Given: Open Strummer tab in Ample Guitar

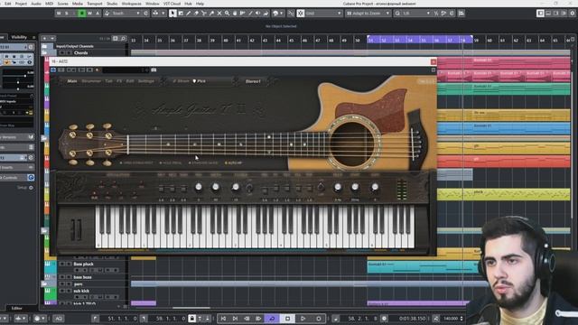Looking at the screenshot, I should click(x=91, y=80).
